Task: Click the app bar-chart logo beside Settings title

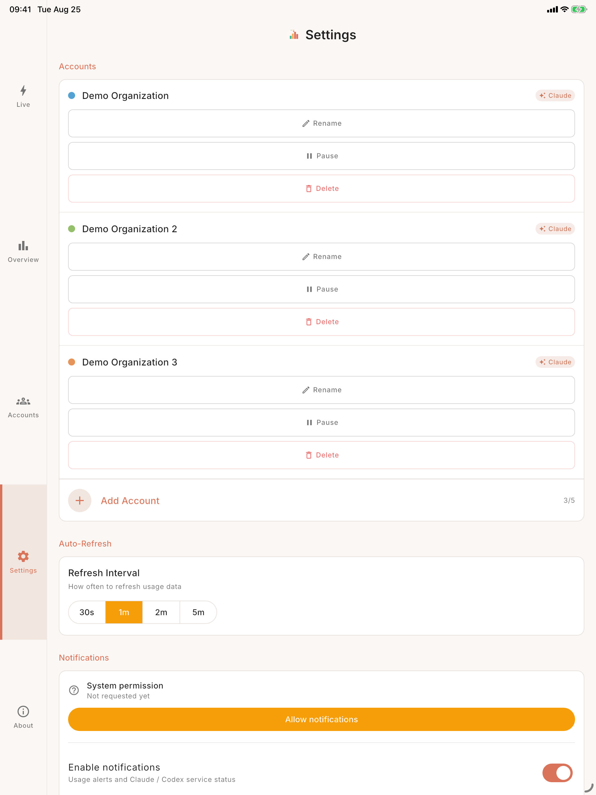Action: (x=294, y=35)
